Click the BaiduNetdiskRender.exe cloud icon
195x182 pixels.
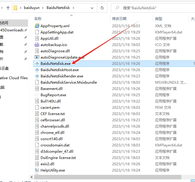(x=37, y=76)
